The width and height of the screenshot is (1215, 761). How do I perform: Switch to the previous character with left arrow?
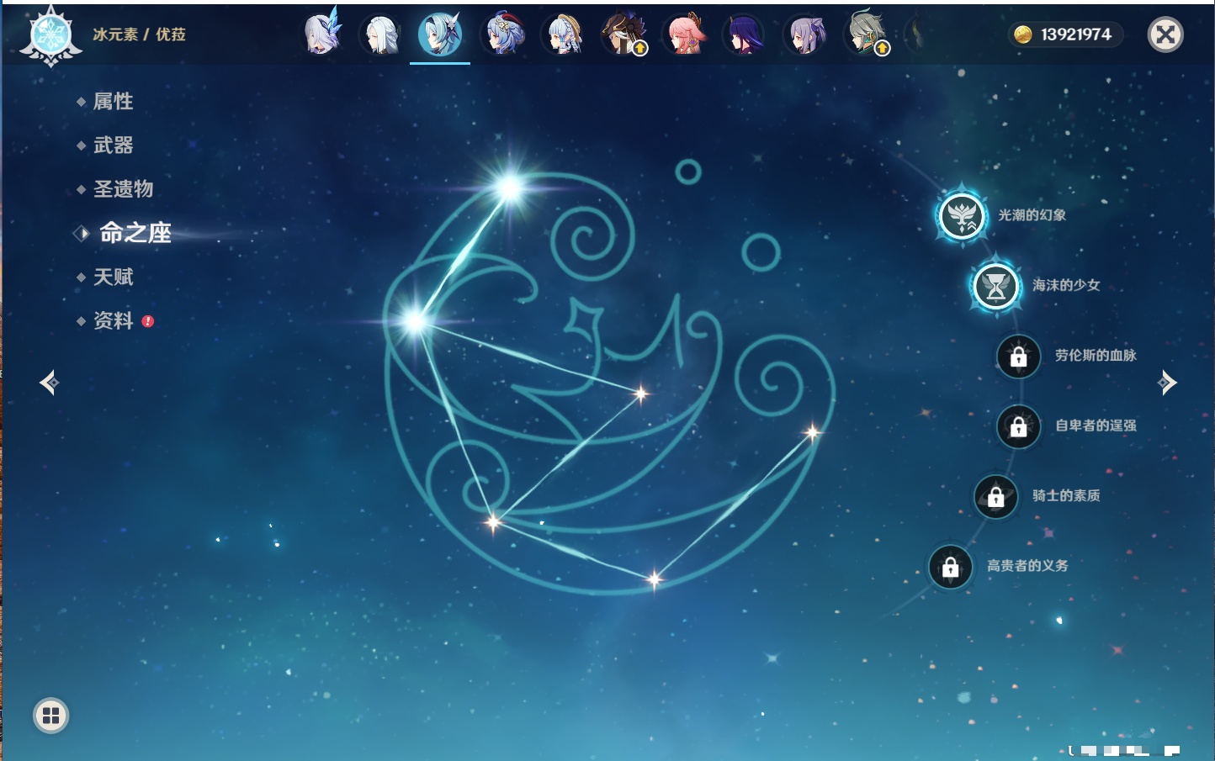(49, 383)
